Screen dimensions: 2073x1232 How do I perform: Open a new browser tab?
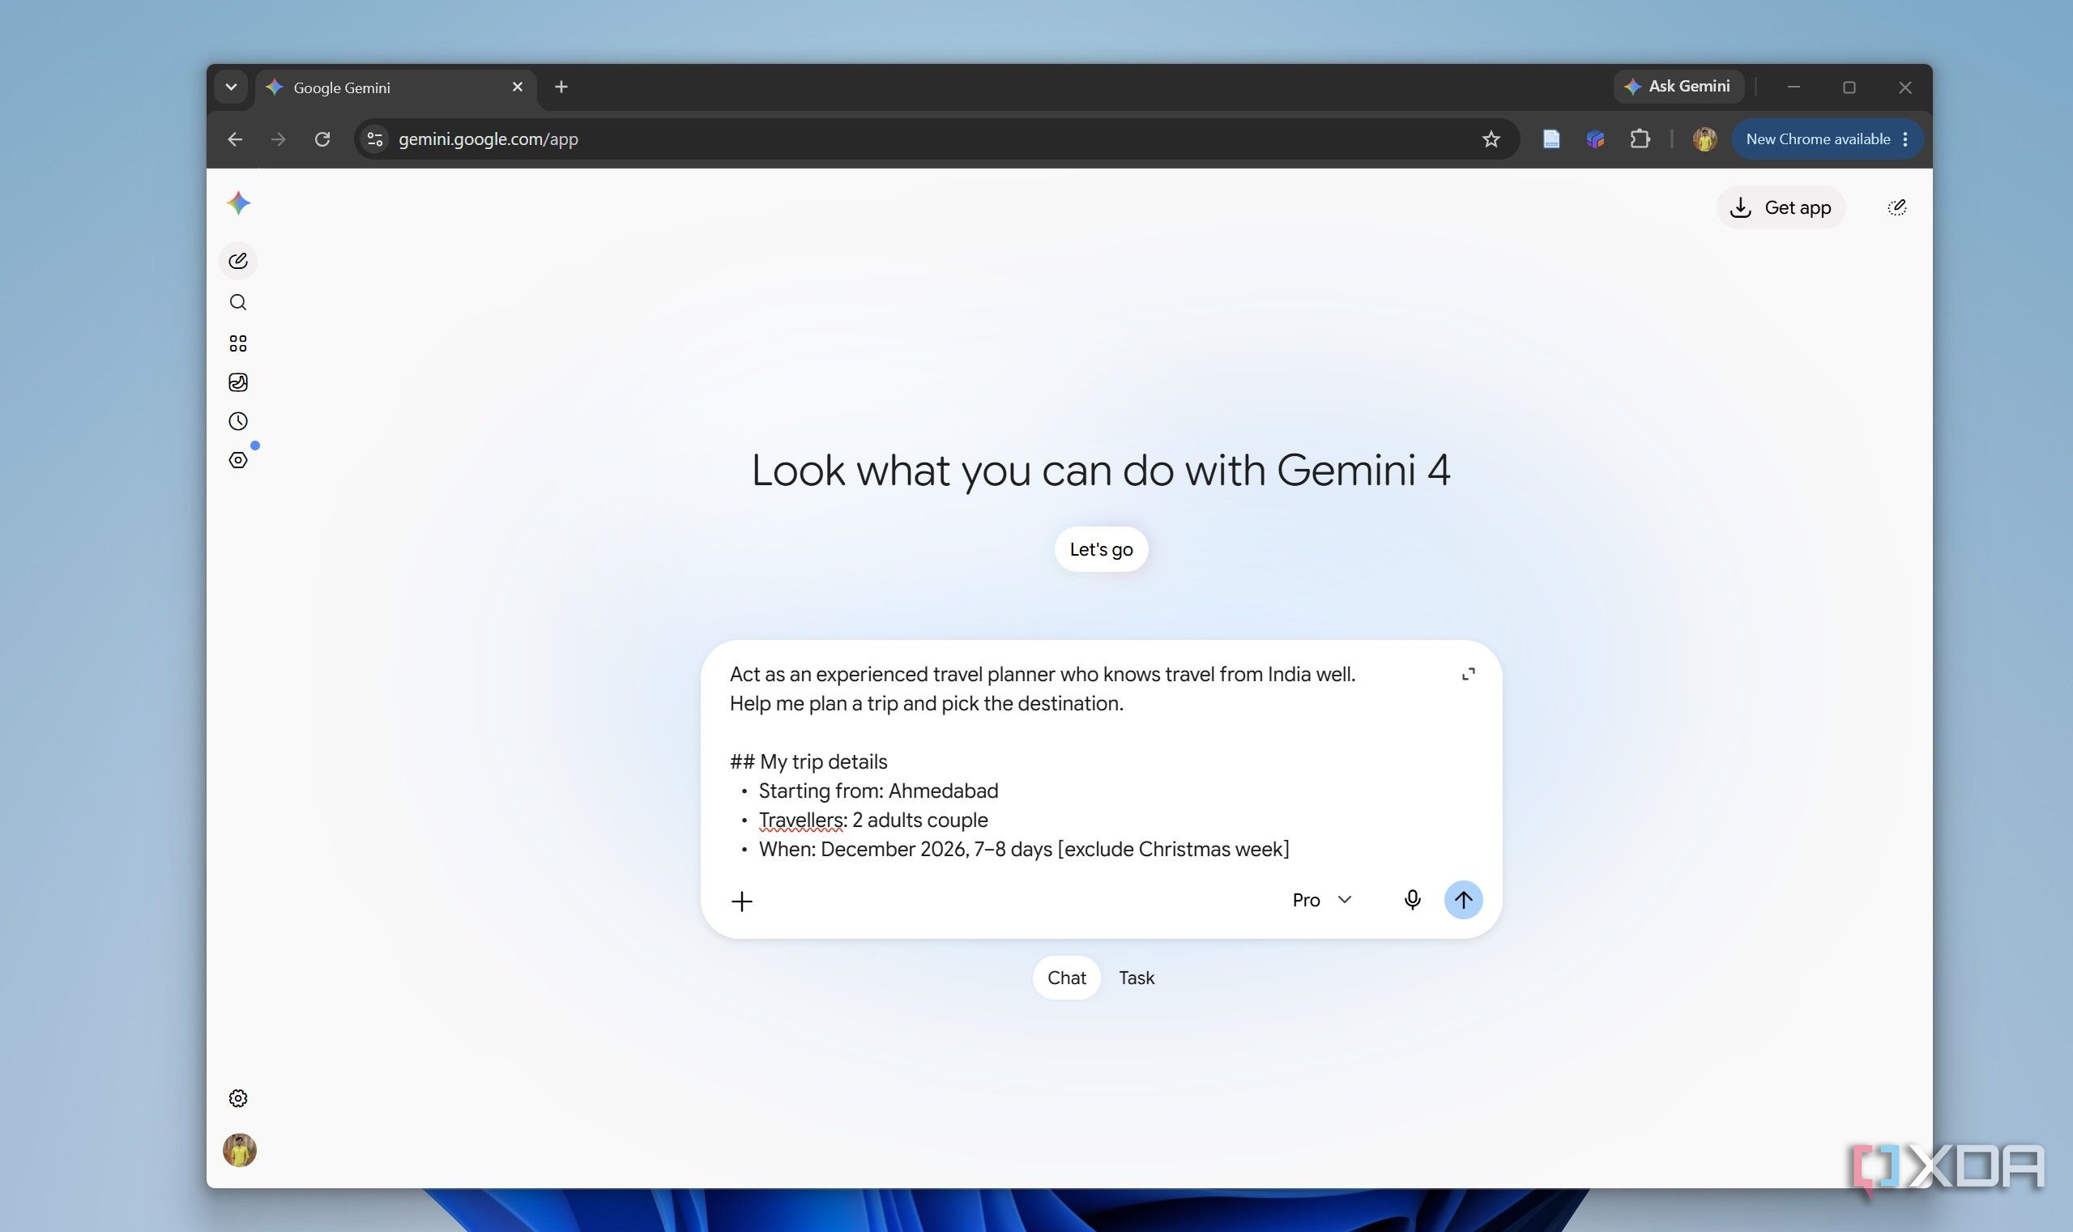point(561,87)
